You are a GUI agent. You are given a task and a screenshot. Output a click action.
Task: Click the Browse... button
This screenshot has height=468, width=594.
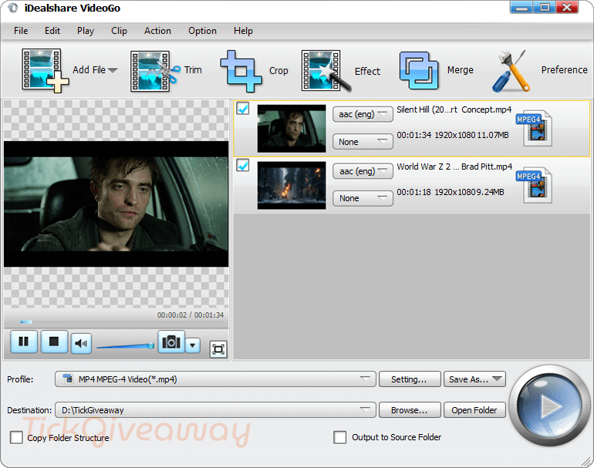[410, 410]
